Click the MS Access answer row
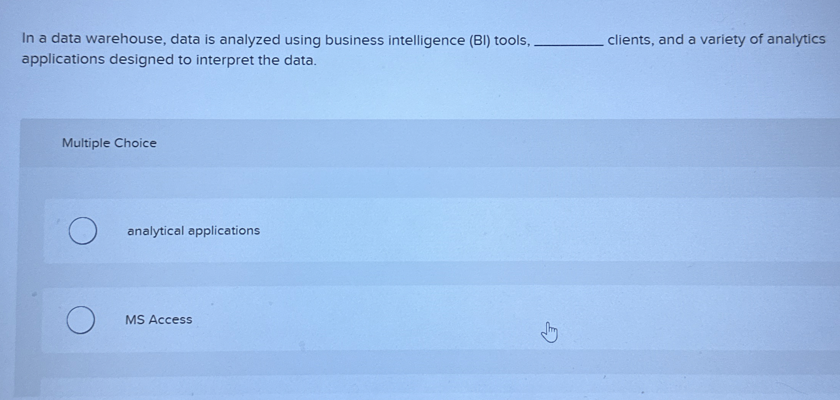This screenshot has height=400, width=840. (267, 320)
